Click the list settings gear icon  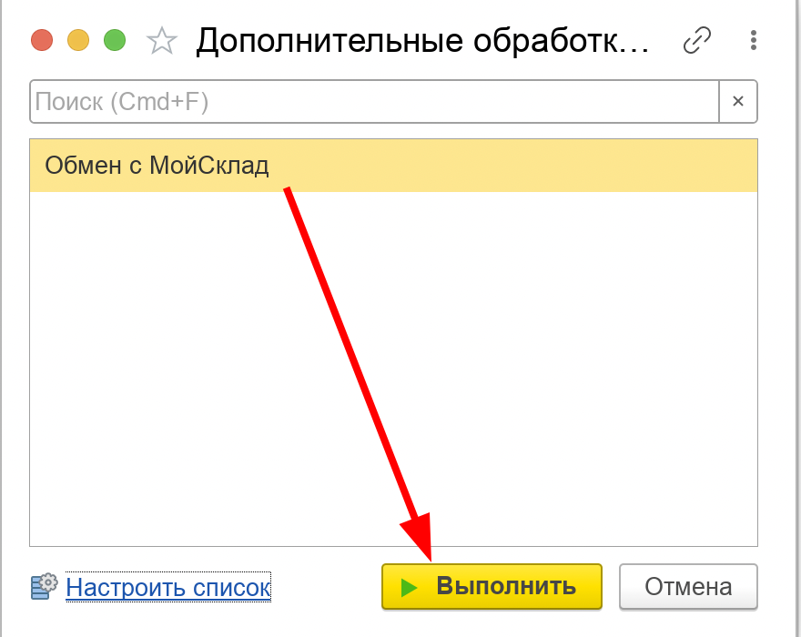[x=44, y=586]
